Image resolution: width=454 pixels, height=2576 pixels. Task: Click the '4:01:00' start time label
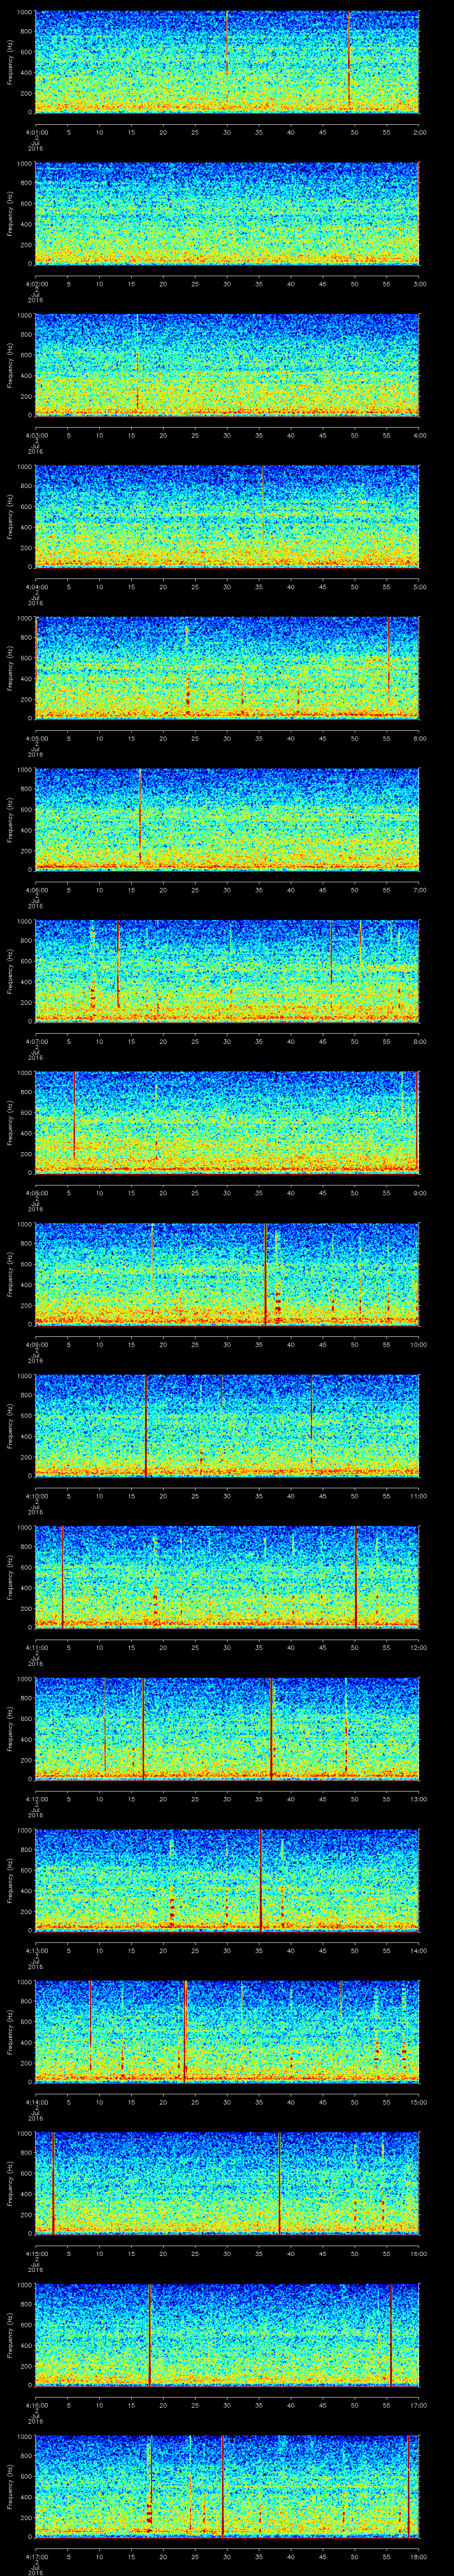click(x=36, y=131)
